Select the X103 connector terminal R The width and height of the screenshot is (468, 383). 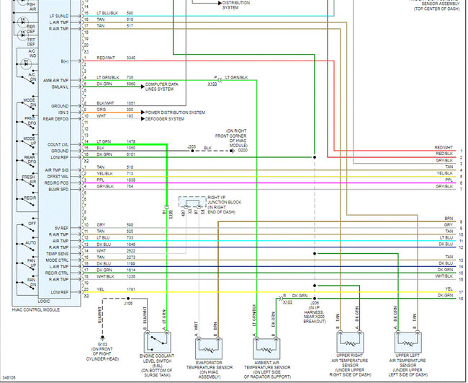(281, 299)
